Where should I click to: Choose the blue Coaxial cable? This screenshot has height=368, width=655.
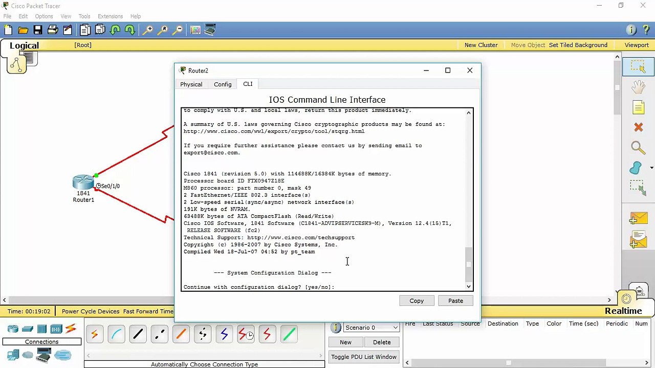[x=224, y=334]
